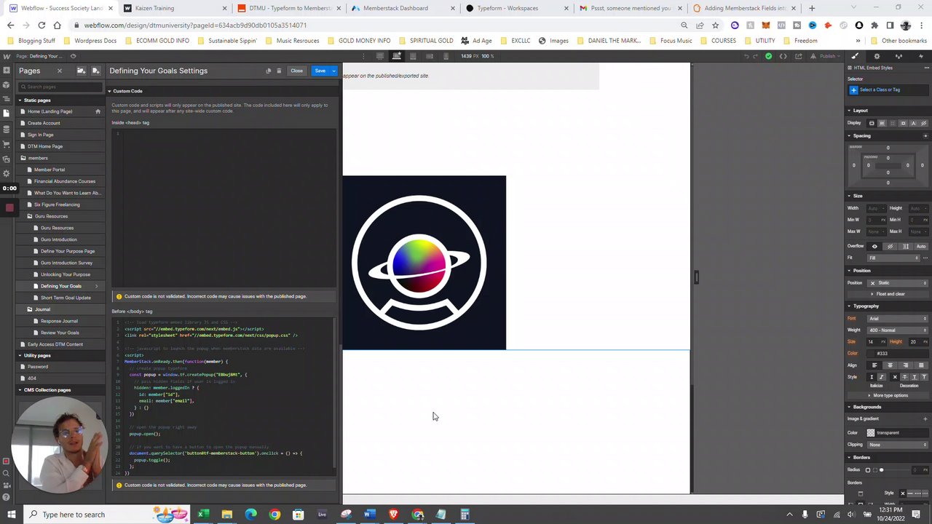This screenshot has height=524, width=932.
Task: Close the Pages panel with X
Action: tap(60, 71)
